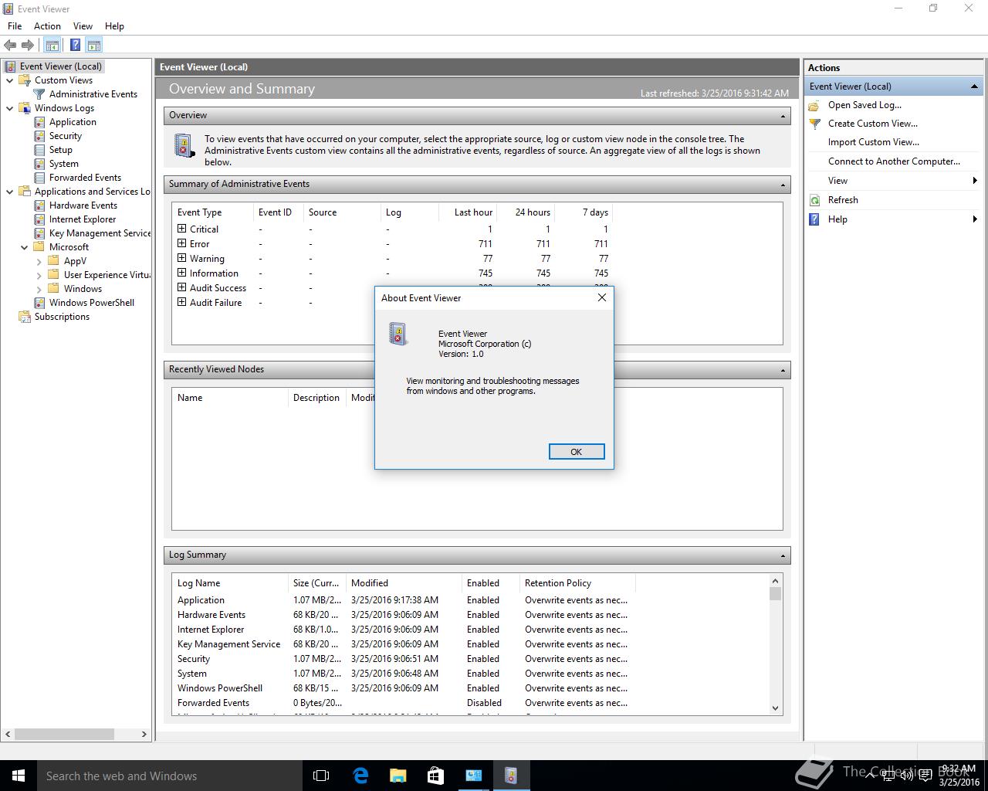Image resolution: width=988 pixels, height=791 pixels.
Task: Collapse the Log Summary section
Action: 783,555
